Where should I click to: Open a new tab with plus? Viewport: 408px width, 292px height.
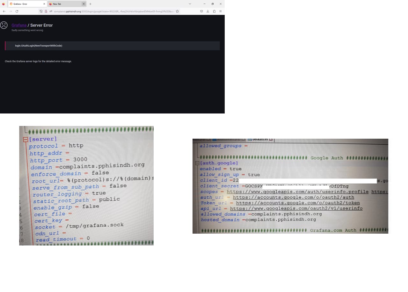[x=90, y=4]
